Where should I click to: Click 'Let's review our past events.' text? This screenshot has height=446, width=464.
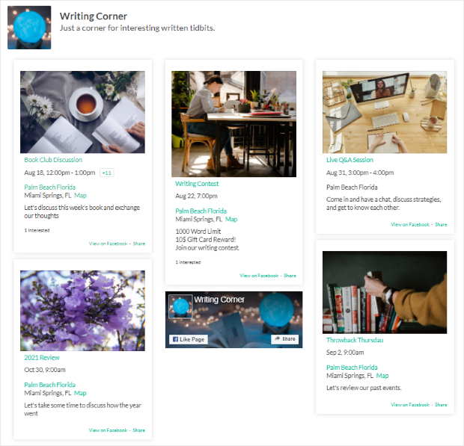(x=364, y=388)
